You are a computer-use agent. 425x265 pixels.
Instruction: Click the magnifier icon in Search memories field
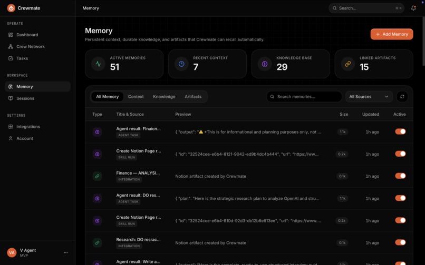[272, 97]
